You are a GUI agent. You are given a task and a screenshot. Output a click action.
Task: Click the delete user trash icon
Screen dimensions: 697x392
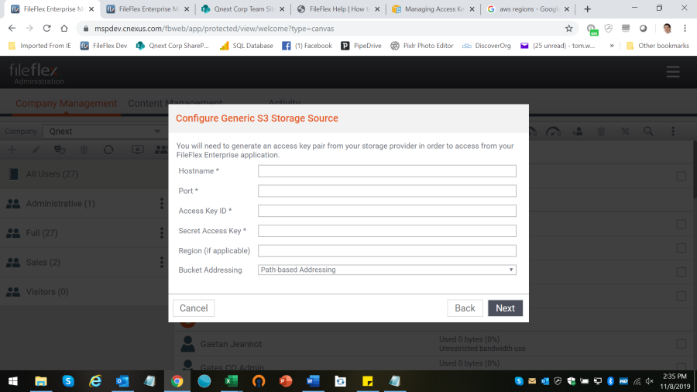click(601, 132)
